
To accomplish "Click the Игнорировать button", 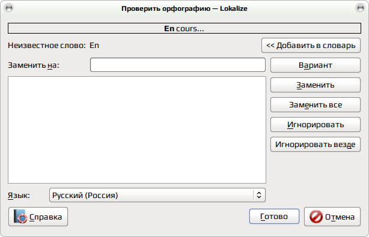I will point(316,124).
